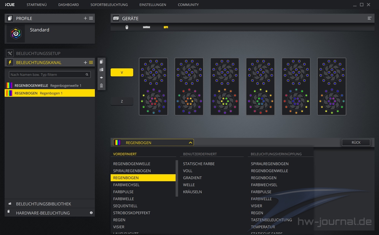Select the RAM/strip device icon
Screen dimensions: 379x235
point(147,27)
